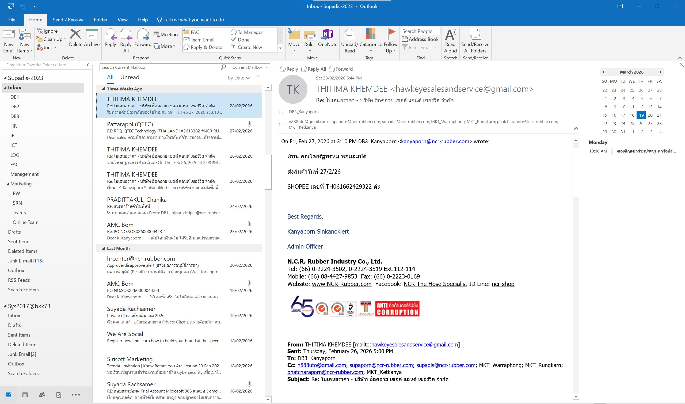
Task: Switch the message list filter to Unread
Action: click(130, 77)
